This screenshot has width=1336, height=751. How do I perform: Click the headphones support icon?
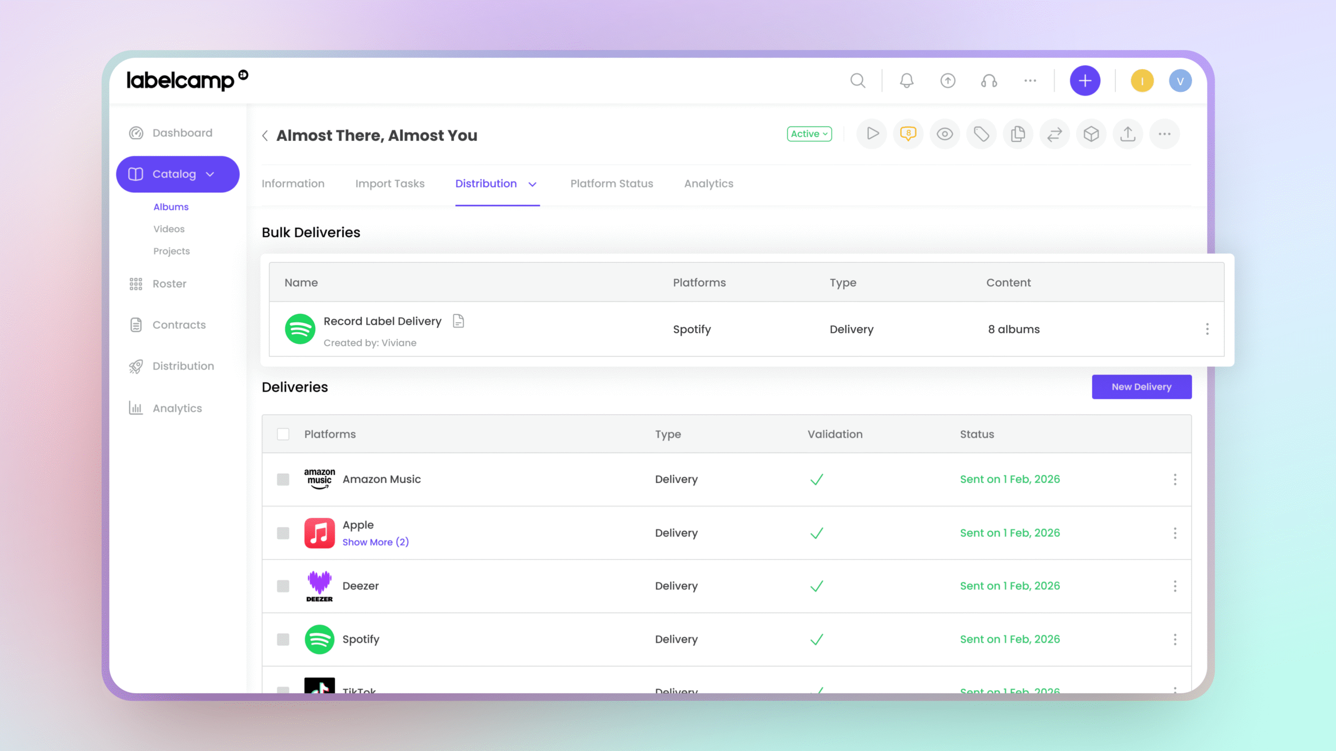(988, 81)
